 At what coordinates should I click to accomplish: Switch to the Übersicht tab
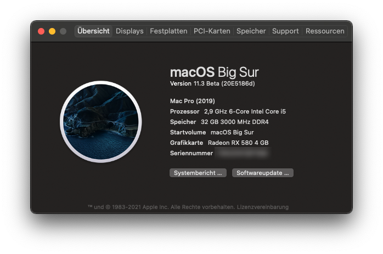(x=93, y=31)
